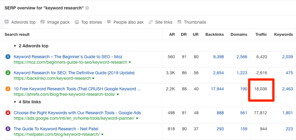Open dropdown arrow after moz.com URL

pyautogui.click(x=130, y=62)
